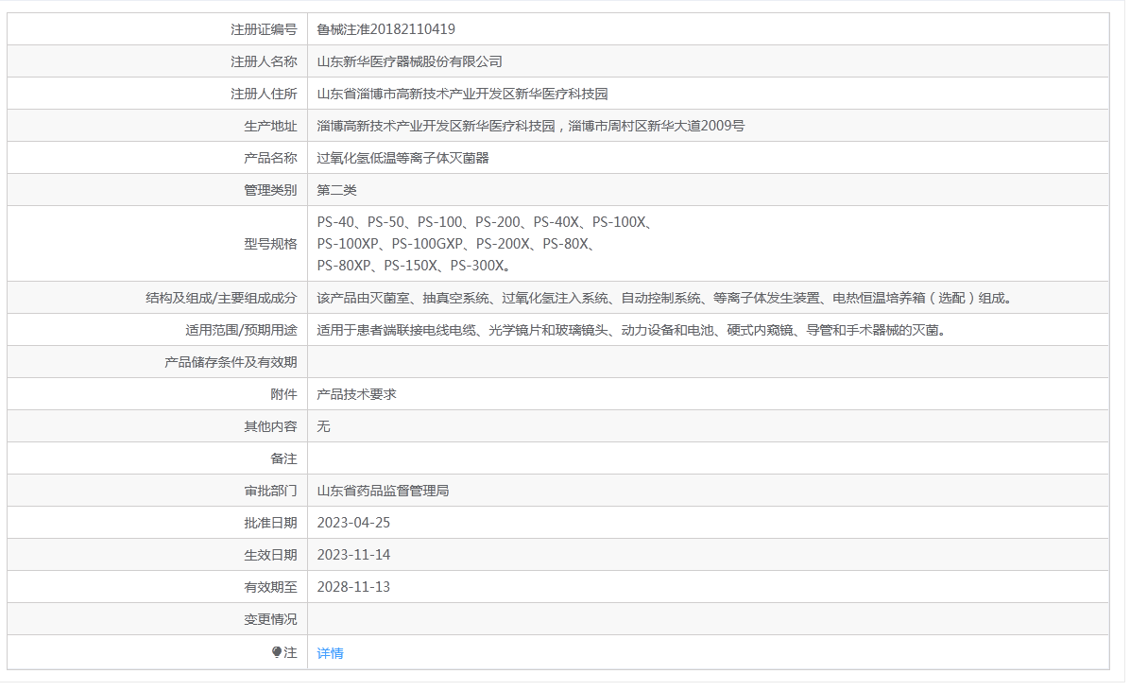This screenshot has height=691, width=1130.
Task: Click the 管理类别 label
Action: click(270, 190)
